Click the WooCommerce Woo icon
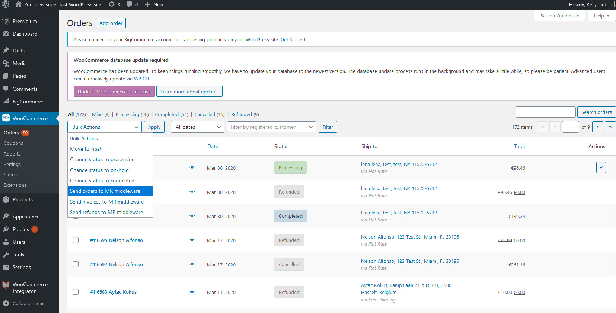 point(6,118)
